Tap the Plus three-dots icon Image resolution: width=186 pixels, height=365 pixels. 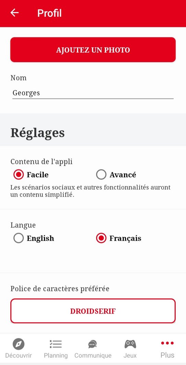coord(167,343)
